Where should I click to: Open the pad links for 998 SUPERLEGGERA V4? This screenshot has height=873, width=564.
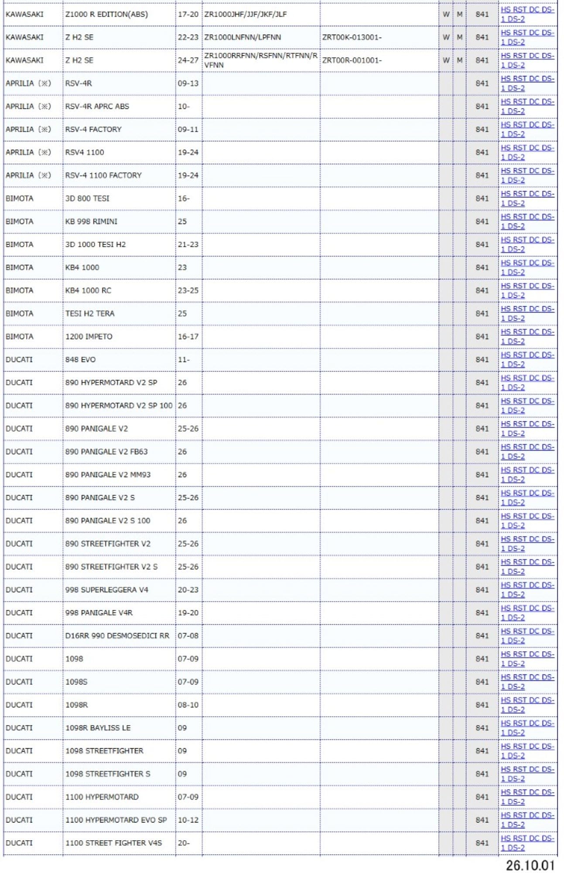(x=527, y=590)
